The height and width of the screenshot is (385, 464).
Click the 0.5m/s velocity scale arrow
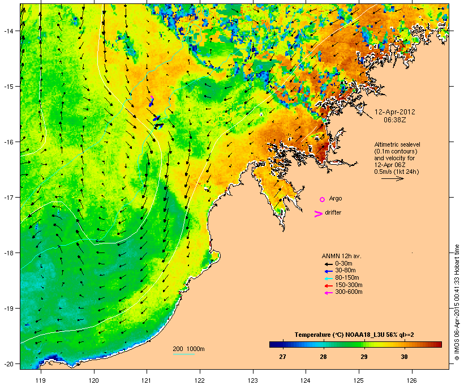click(393, 178)
